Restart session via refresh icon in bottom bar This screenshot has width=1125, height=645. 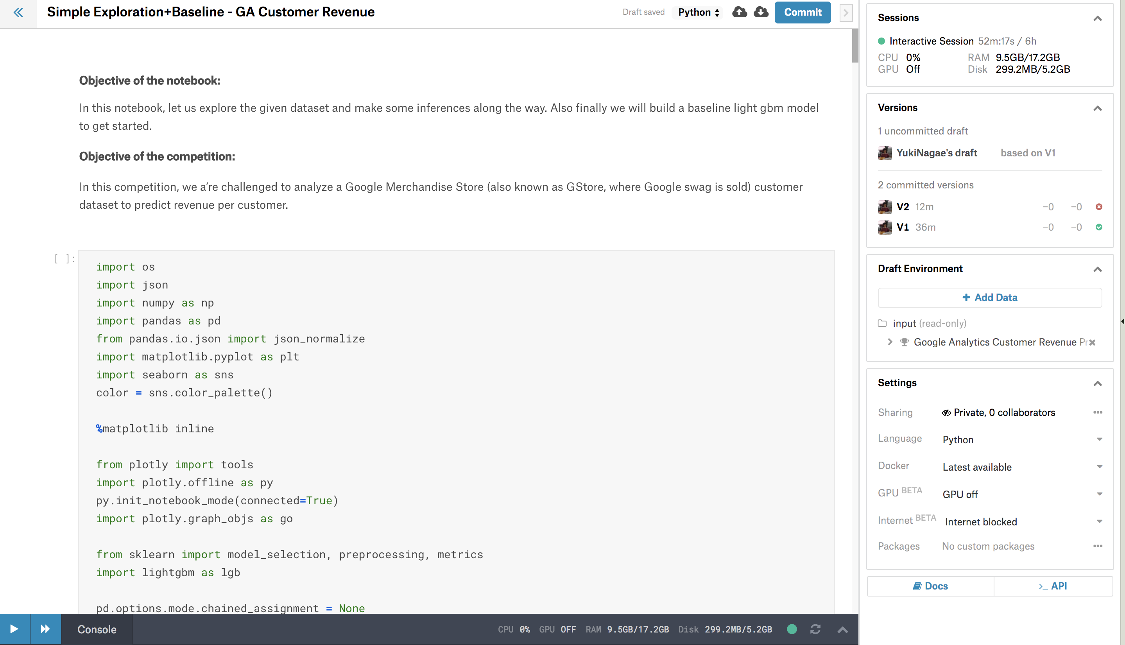[815, 629]
